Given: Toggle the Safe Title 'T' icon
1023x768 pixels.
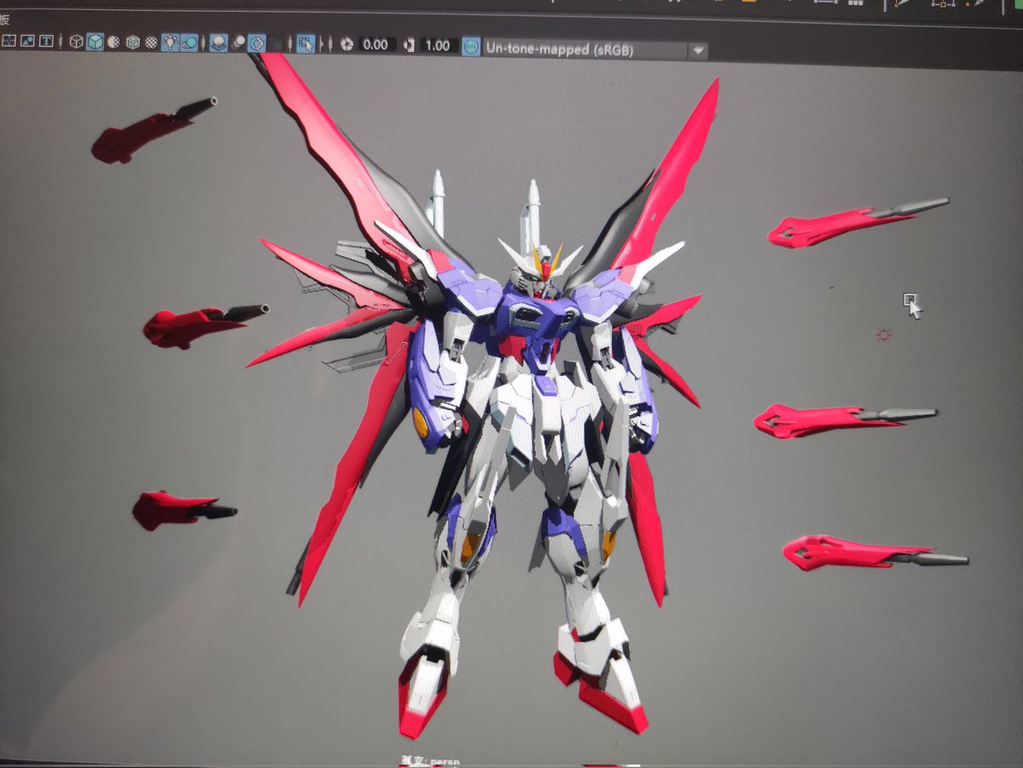Looking at the screenshot, I should pyautogui.click(x=46, y=40).
